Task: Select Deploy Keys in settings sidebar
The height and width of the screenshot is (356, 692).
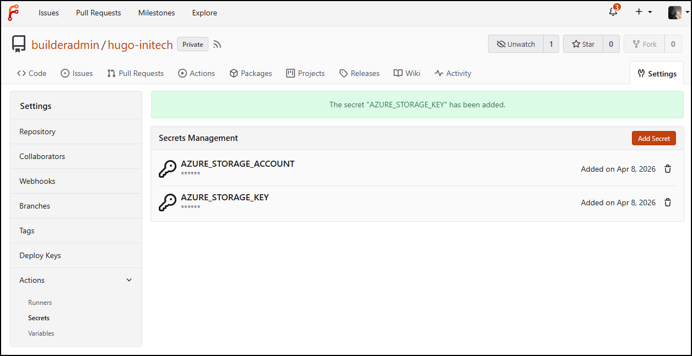Action: click(40, 255)
